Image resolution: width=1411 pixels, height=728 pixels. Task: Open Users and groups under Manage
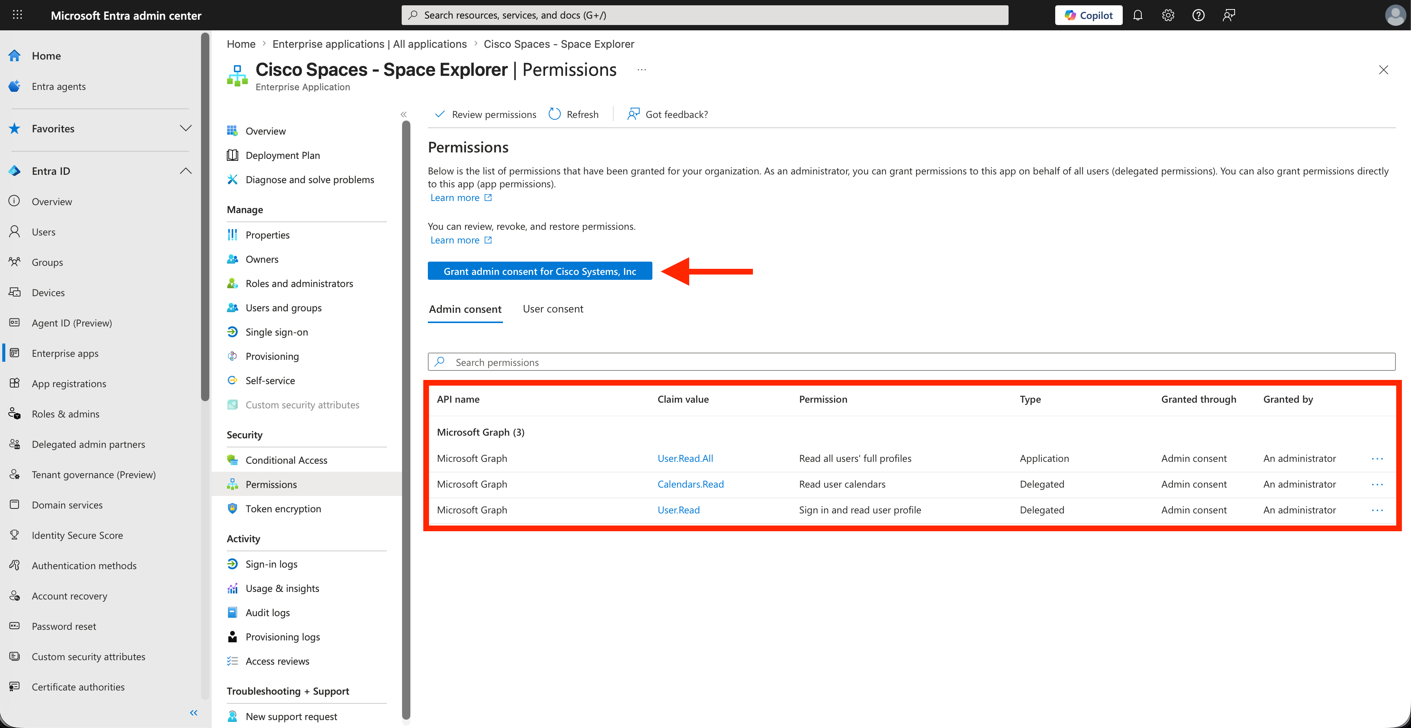[284, 308]
